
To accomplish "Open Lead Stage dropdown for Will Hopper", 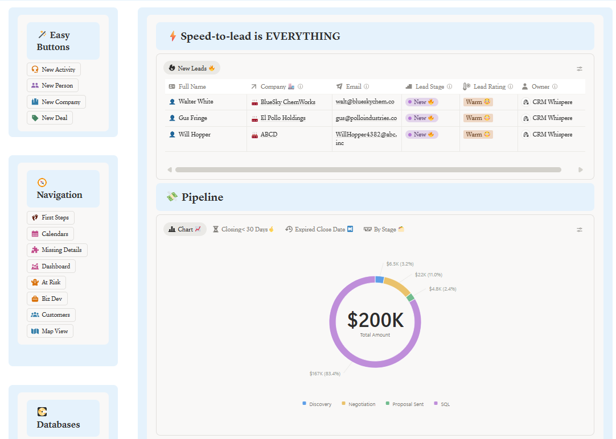I will tap(421, 135).
